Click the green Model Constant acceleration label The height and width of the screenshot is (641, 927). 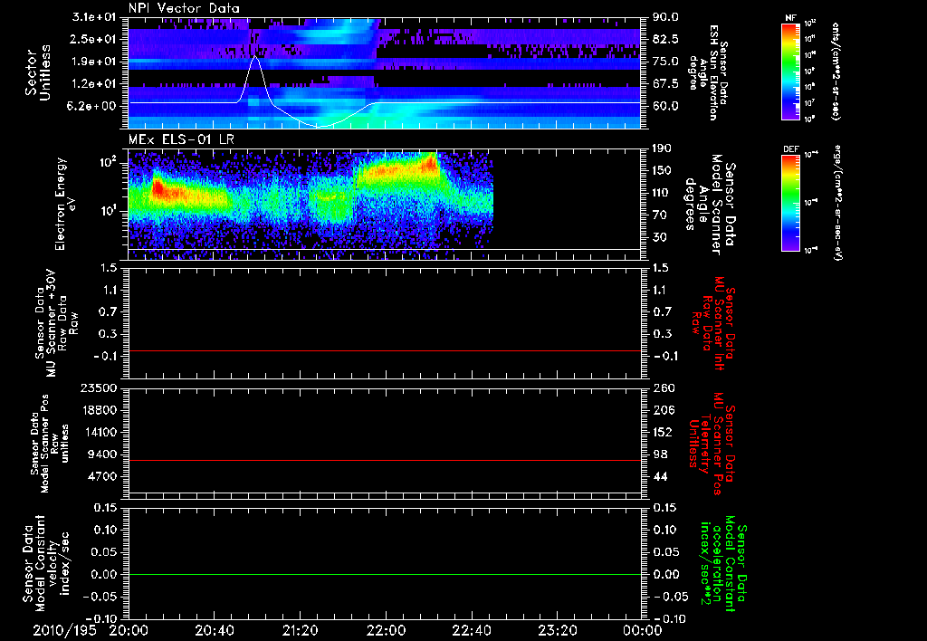click(723, 563)
